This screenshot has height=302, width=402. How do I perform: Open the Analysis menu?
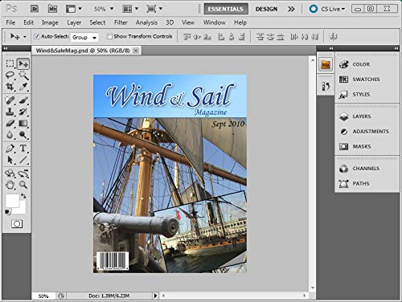(x=146, y=22)
